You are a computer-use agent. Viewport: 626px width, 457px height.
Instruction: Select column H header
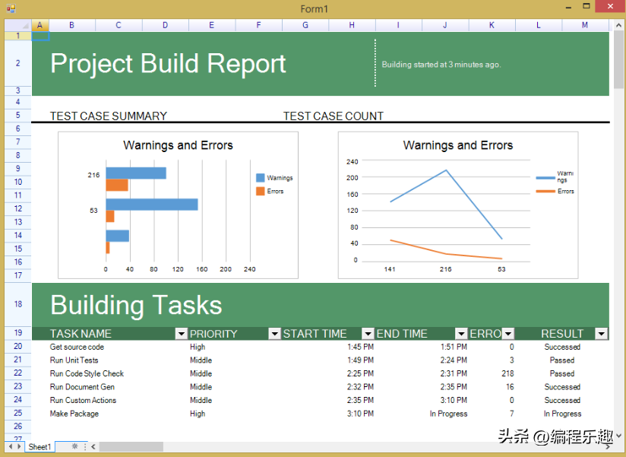tap(353, 25)
